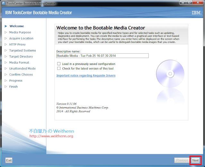Screen dimensions: 205x167
Task: Go to the Targeted Systems step
Action: (x=22, y=50)
